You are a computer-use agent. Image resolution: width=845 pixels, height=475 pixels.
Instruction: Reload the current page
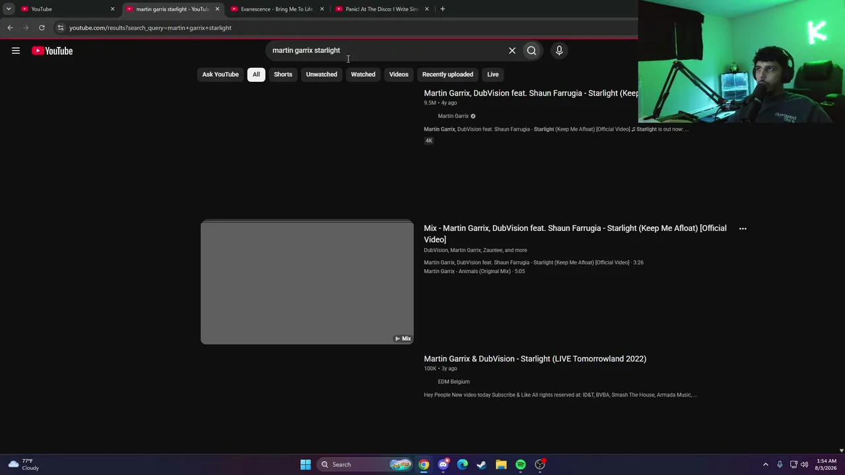(x=42, y=28)
